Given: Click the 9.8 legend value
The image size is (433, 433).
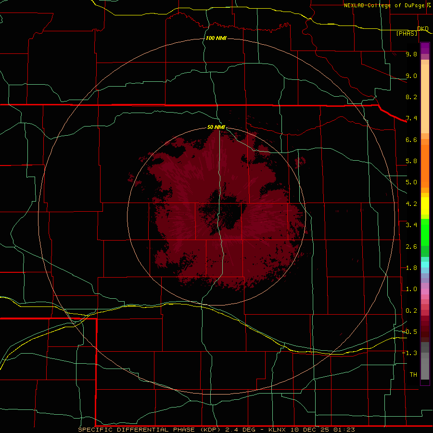Looking at the screenshot, I should (x=411, y=54).
